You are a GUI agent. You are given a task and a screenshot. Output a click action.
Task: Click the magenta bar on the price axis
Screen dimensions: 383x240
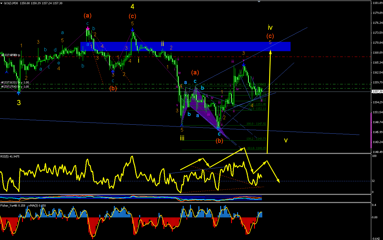click(371, 131)
